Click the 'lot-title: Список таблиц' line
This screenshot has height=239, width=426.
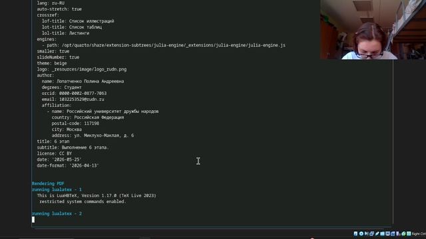tap(72, 27)
